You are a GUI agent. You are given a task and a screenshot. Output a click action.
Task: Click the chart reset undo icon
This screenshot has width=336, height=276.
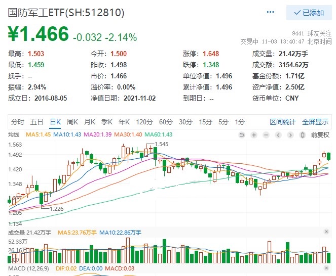point(242,135)
